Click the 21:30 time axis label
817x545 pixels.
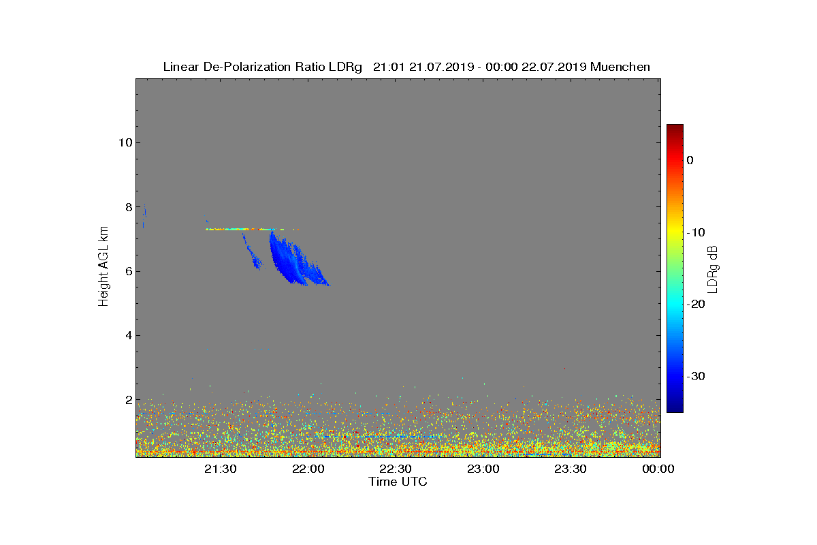click(x=221, y=469)
